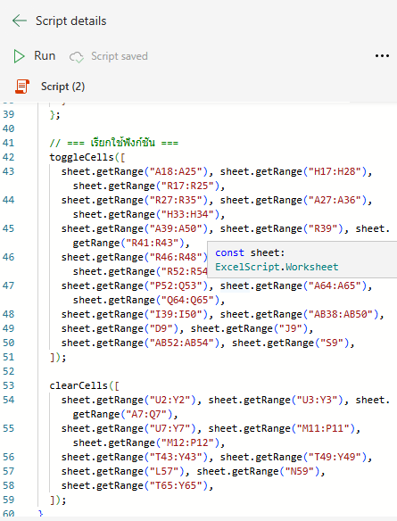Click the "T65:Y65" string on line 58
Viewport: 397px width, 521px height.
tap(176, 486)
